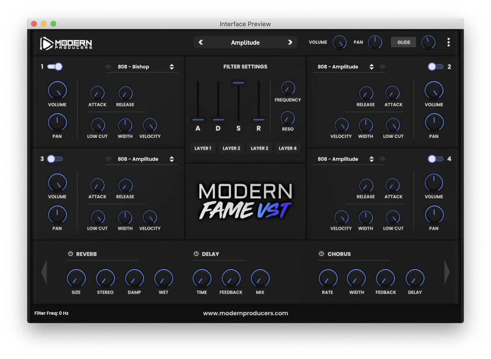Click the GLIDE button
The width and height of the screenshot is (491, 359).
[403, 42]
